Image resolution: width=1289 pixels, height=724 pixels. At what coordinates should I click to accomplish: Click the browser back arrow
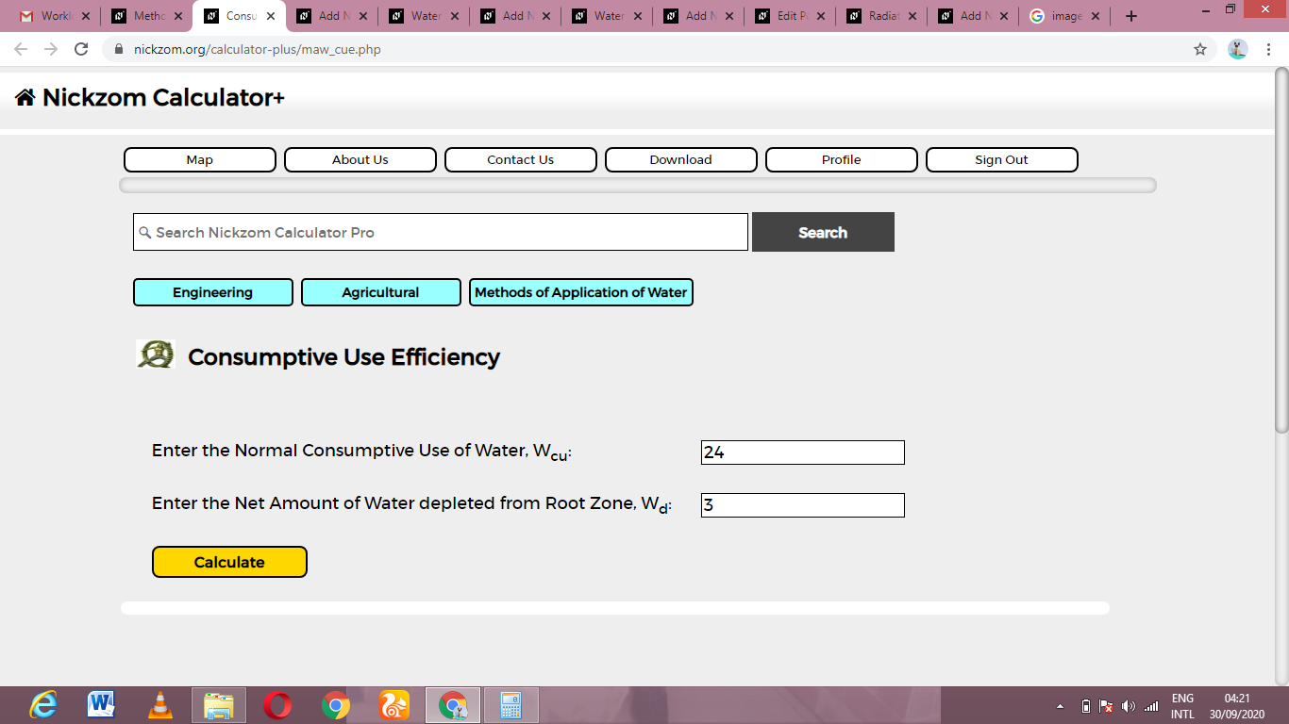tap(21, 49)
